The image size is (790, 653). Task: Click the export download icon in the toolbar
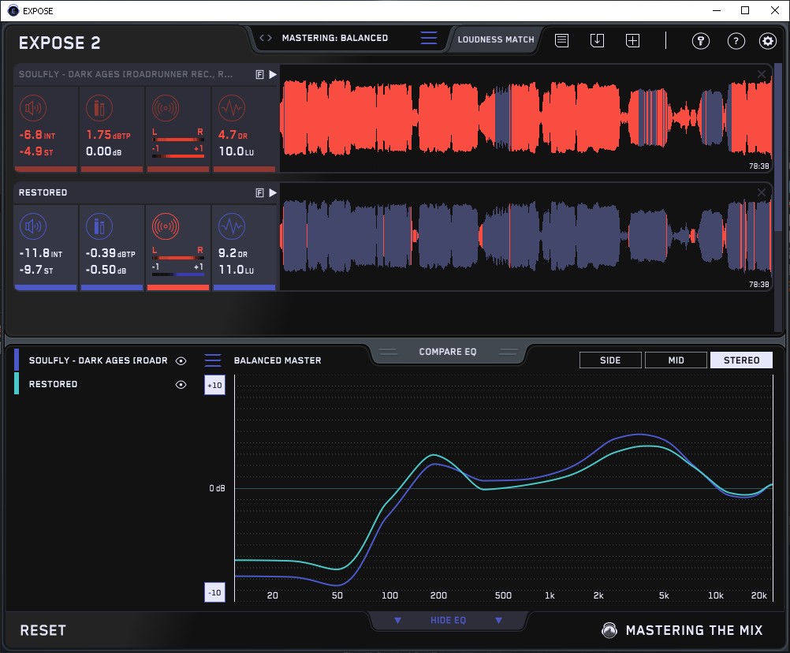(x=597, y=40)
